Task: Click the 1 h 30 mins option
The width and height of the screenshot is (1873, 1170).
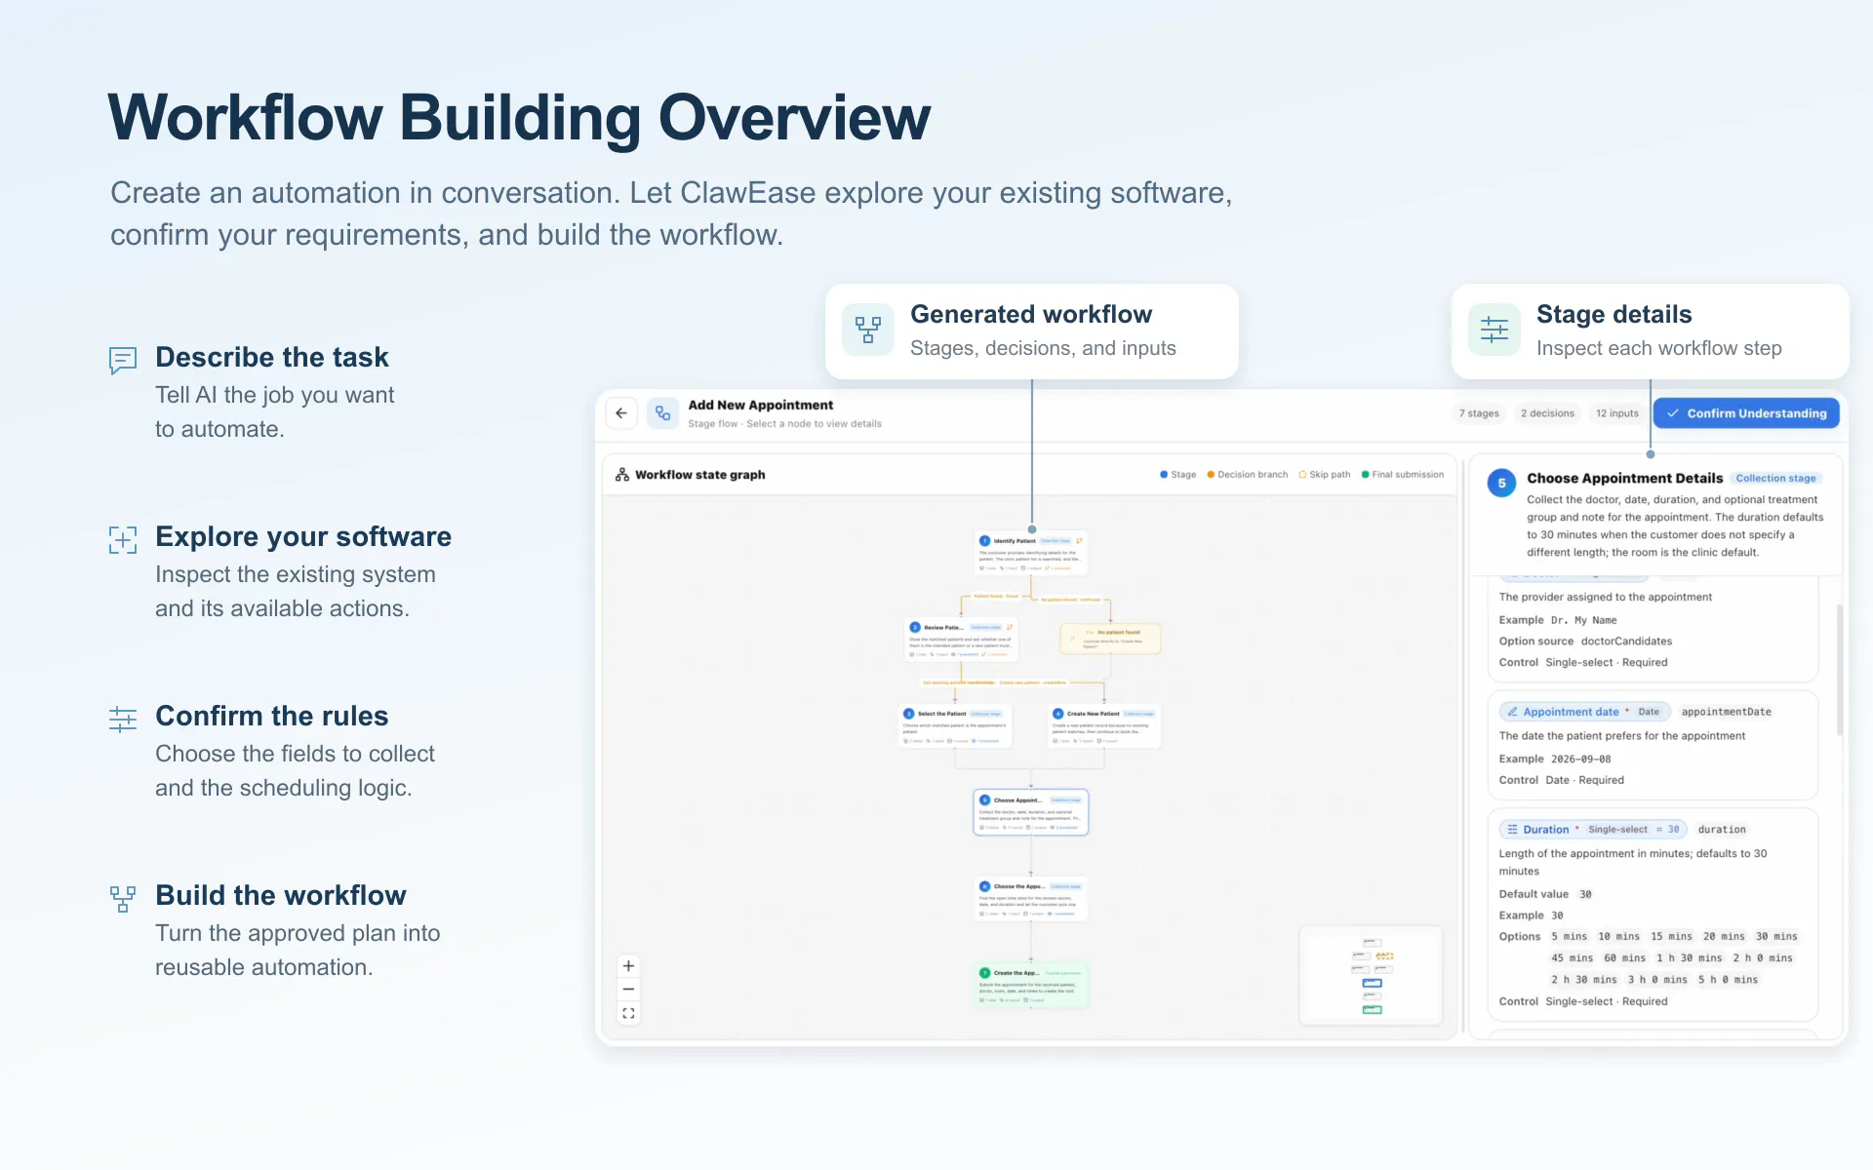Action: point(1689,958)
